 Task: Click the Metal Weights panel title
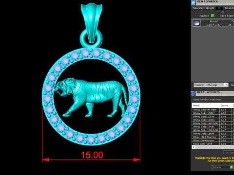(x=208, y=92)
